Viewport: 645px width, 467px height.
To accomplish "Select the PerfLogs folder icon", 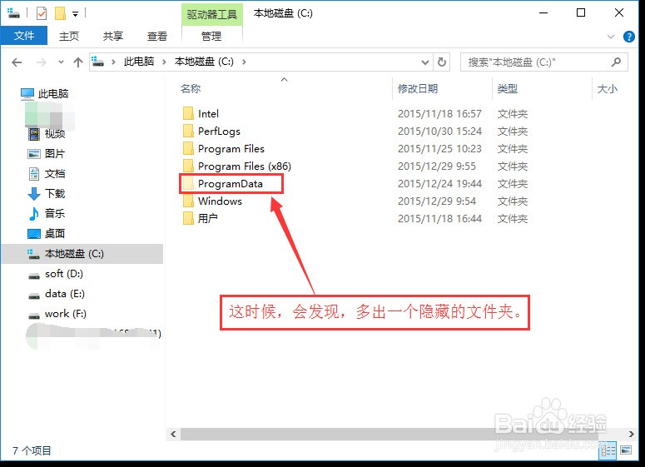I will [188, 132].
